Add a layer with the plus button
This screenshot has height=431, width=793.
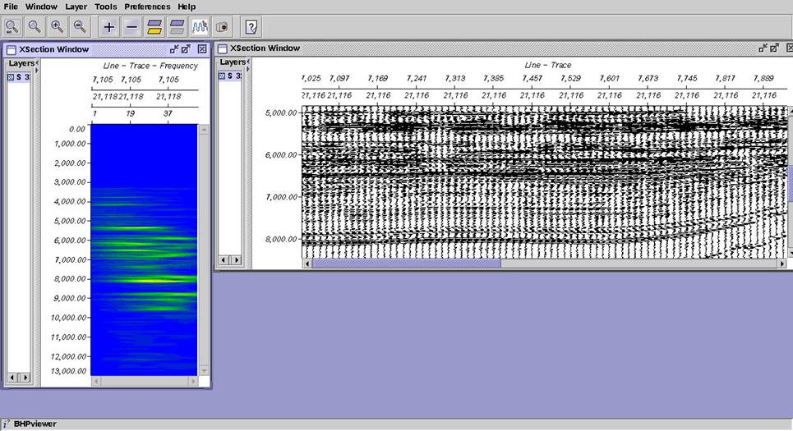coord(108,27)
